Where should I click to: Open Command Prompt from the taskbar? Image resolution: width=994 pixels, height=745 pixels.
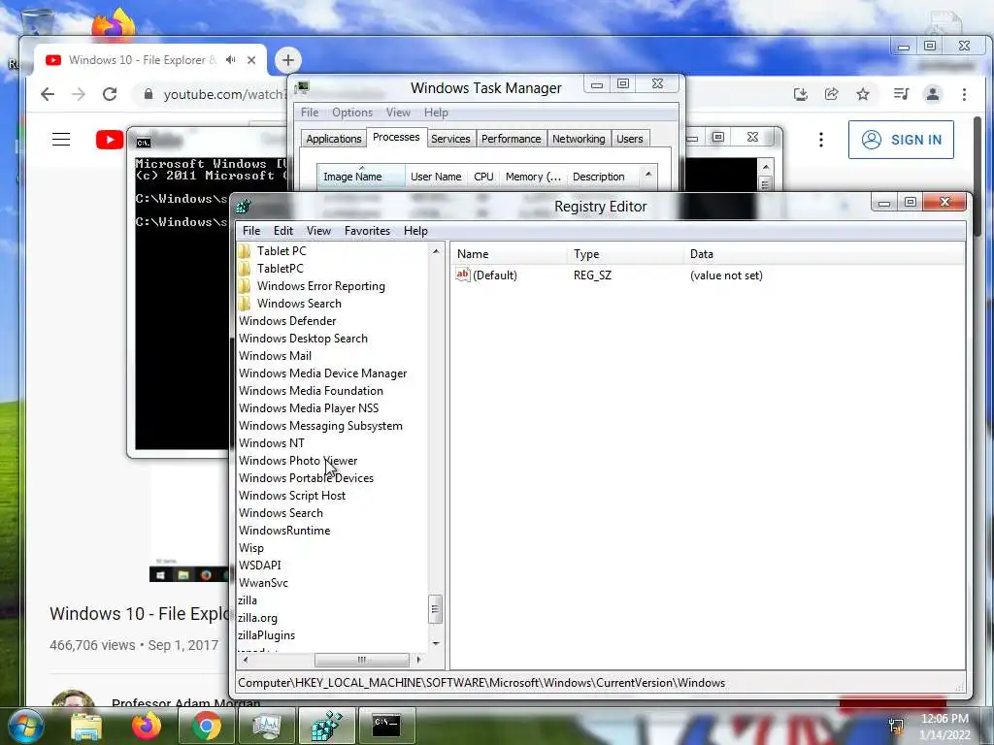tap(386, 726)
